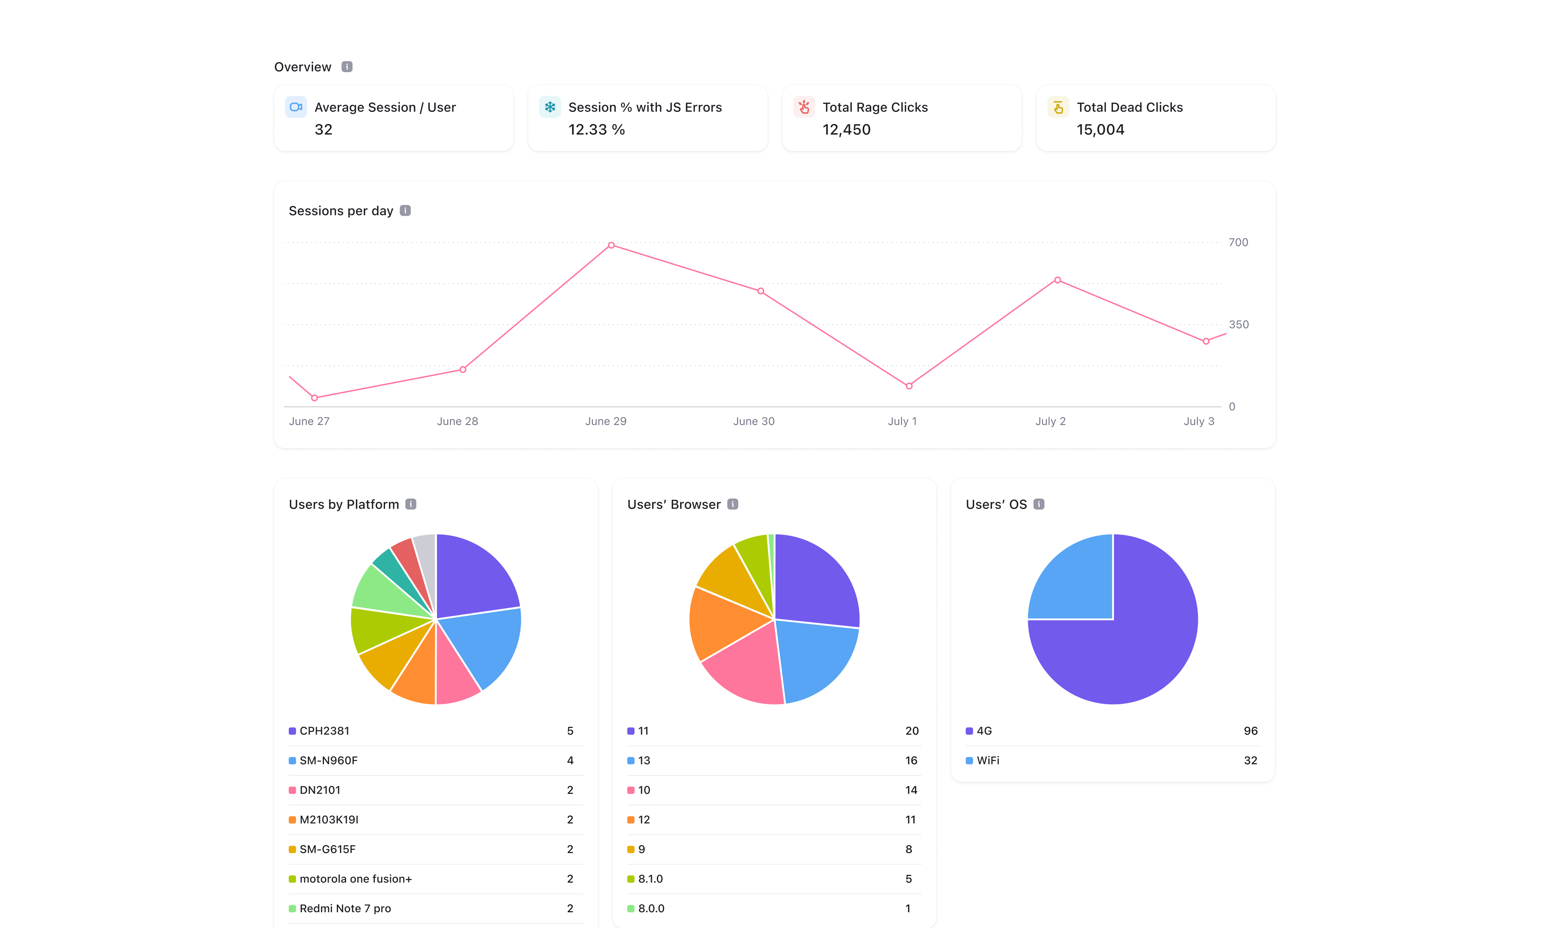Click the '12,450' rage clicks value
1551x928 pixels.
pyautogui.click(x=847, y=130)
